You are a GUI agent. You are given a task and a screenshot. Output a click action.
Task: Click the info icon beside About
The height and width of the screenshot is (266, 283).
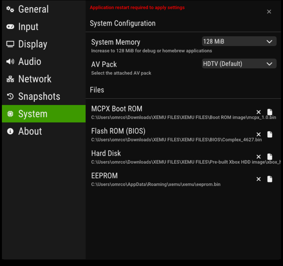click(10, 131)
